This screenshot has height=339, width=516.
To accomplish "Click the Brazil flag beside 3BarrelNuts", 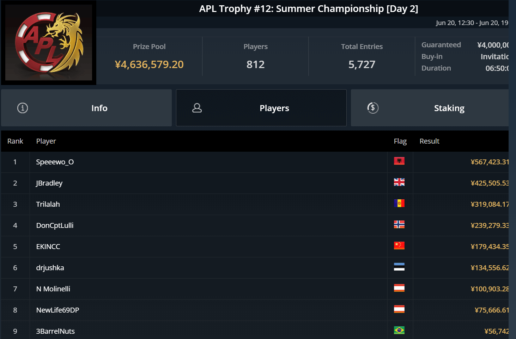I will click(399, 331).
